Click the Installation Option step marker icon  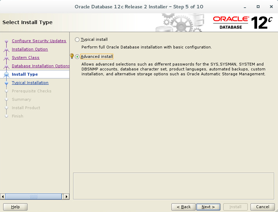tap(7, 50)
